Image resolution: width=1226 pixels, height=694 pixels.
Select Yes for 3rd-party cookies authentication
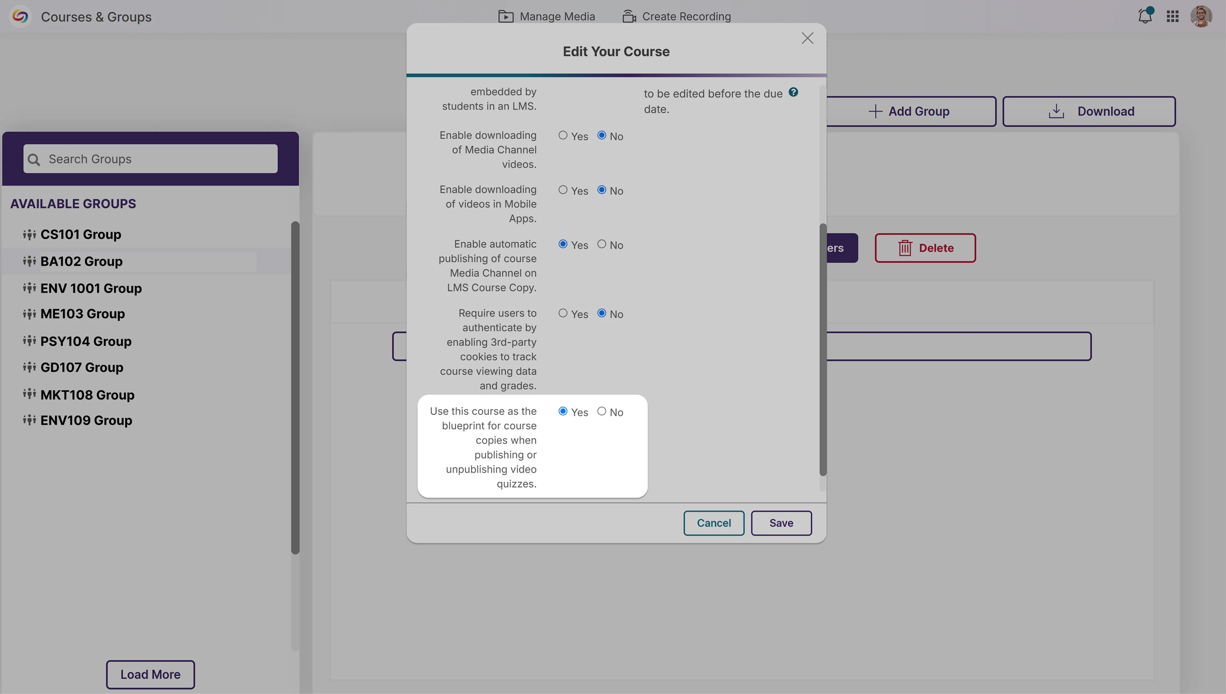tap(563, 313)
